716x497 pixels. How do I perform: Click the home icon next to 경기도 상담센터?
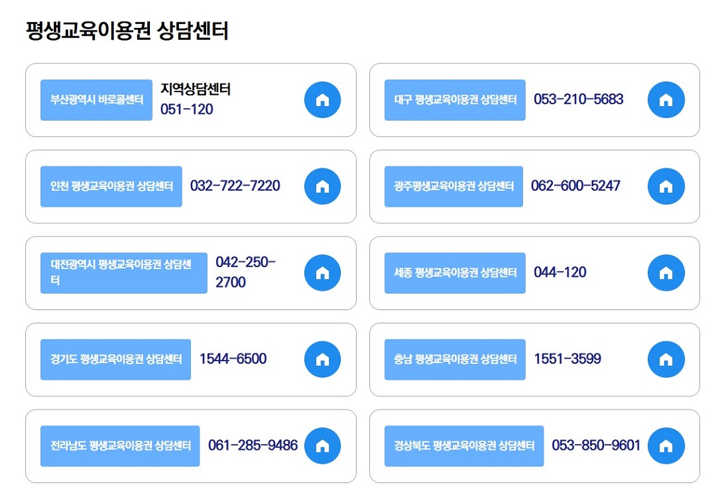[322, 359]
